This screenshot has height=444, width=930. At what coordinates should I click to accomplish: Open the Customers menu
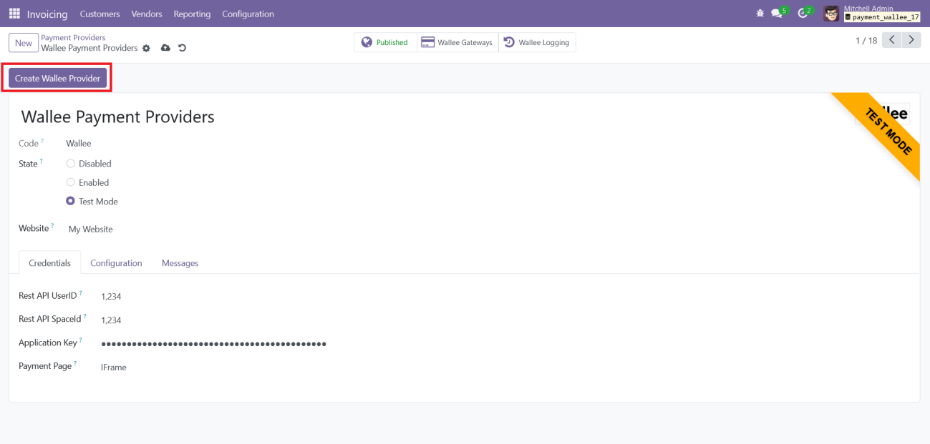point(100,14)
